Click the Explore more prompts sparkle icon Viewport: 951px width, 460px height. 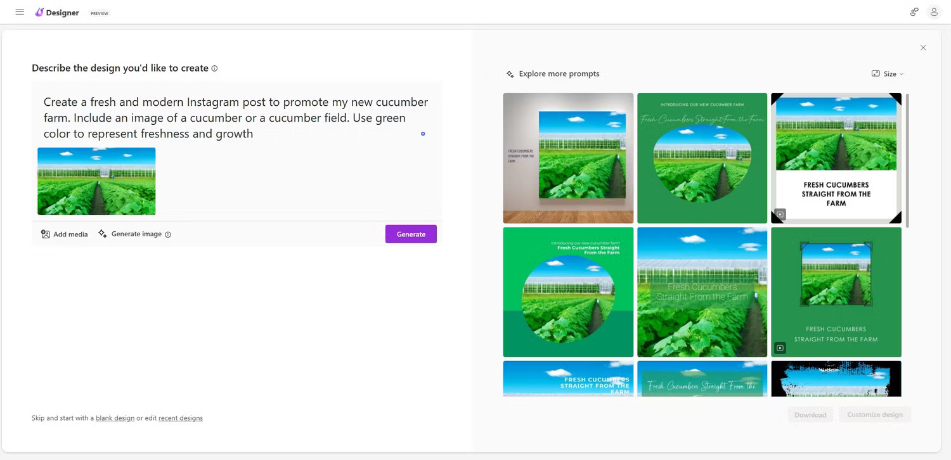pos(510,73)
